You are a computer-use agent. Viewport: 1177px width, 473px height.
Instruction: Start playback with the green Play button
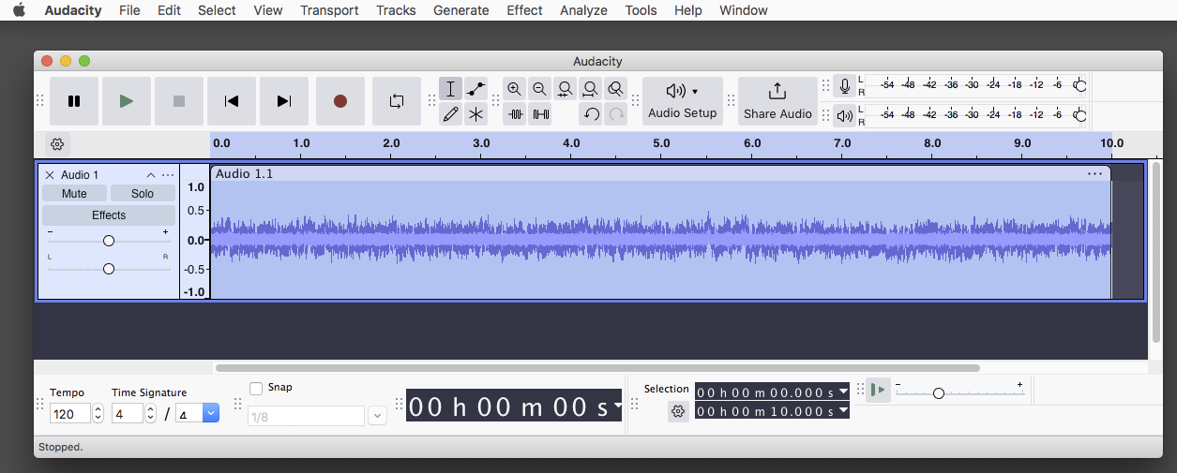click(127, 101)
